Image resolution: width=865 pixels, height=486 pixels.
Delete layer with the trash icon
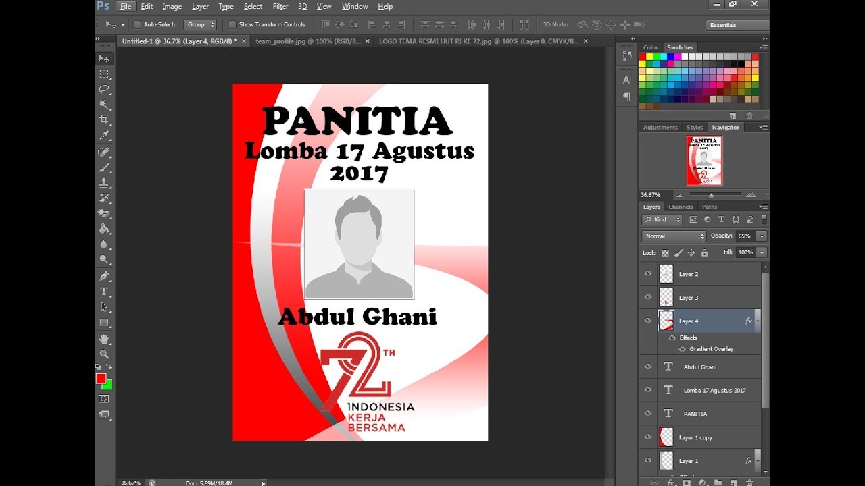tap(749, 483)
